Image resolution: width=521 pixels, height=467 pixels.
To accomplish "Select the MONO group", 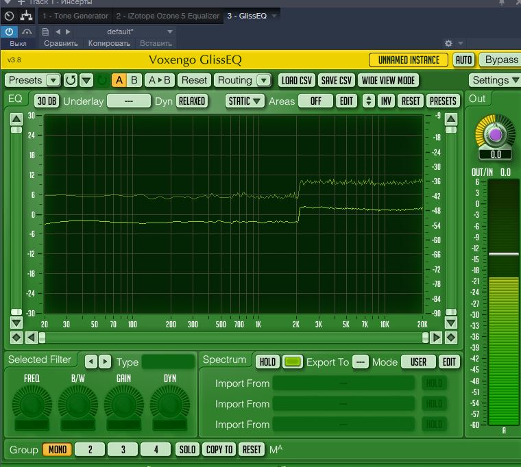I will click(x=58, y=449).
